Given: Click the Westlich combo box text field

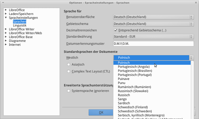Looking at the screenshot, I should click(x=151, y=58).
